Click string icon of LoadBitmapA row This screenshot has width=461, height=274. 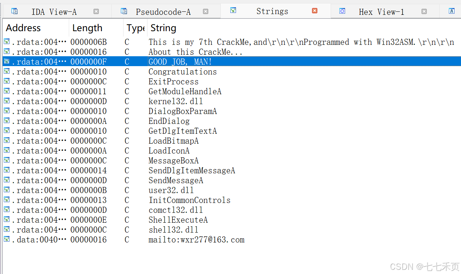click(6, 140)
